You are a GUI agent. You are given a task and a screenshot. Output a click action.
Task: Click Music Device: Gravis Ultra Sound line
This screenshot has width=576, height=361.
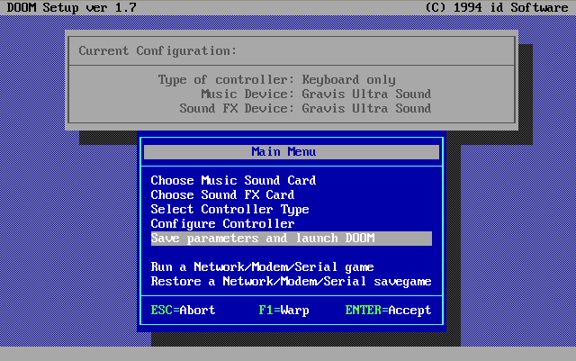[x=316, y=95]
